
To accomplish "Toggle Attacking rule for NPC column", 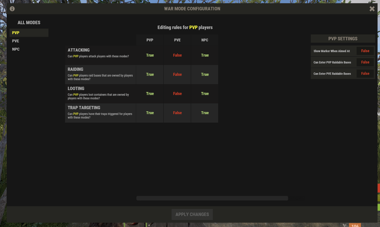I will [205, 55].
